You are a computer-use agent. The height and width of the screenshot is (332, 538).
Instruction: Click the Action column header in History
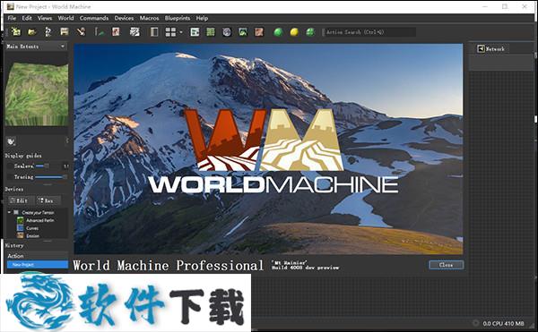pos(37,256)
